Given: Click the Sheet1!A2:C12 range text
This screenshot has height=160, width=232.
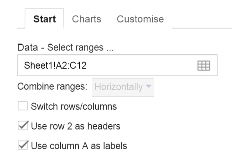Looking at the screenshot, I should pyautogui.click(x=55, y=65).
